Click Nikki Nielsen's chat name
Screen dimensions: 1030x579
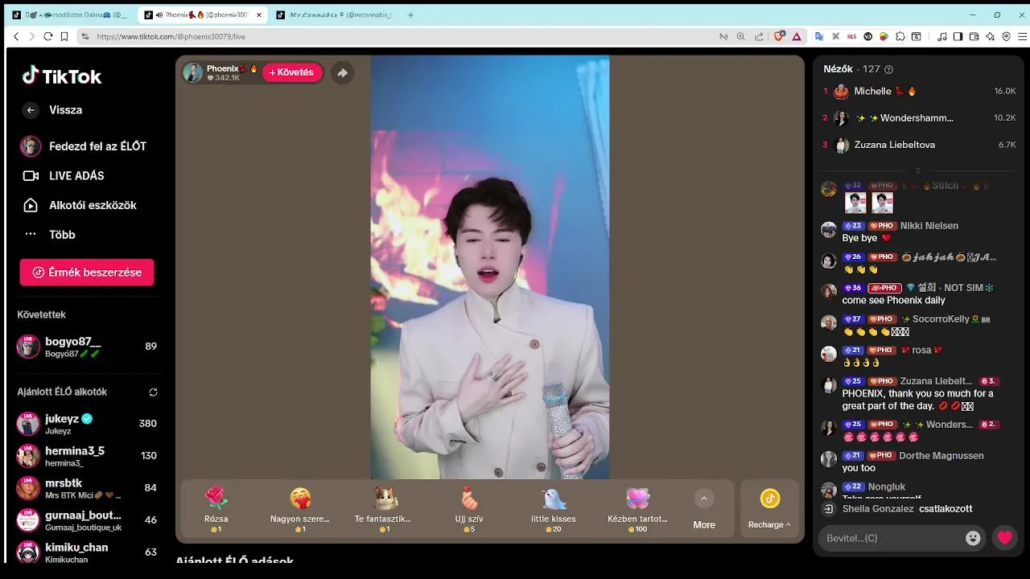[929, 226]
